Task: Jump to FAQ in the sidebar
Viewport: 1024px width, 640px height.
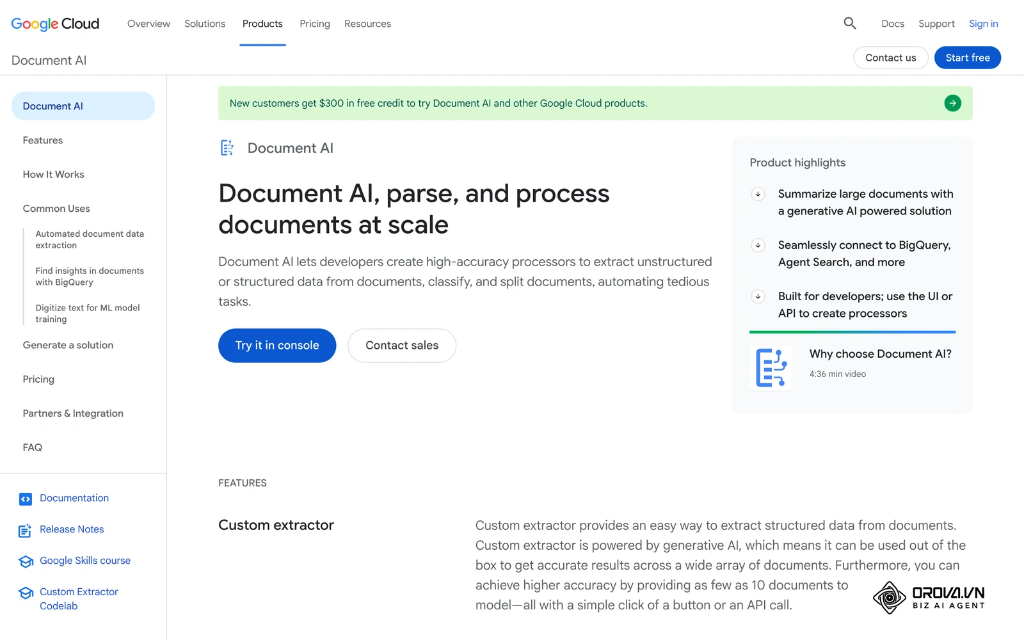Action: (33, 447)
